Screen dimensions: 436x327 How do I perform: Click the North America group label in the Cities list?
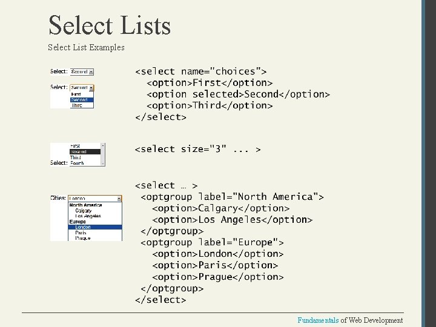click(85, 205)
